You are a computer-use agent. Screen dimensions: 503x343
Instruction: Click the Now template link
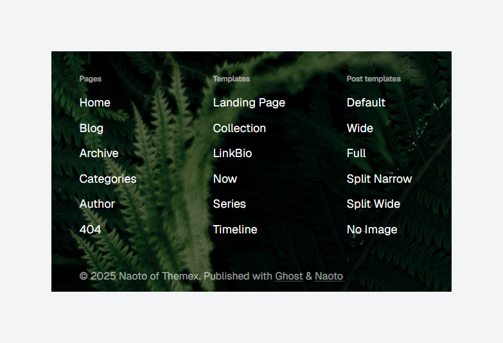(x=225, y=179)
